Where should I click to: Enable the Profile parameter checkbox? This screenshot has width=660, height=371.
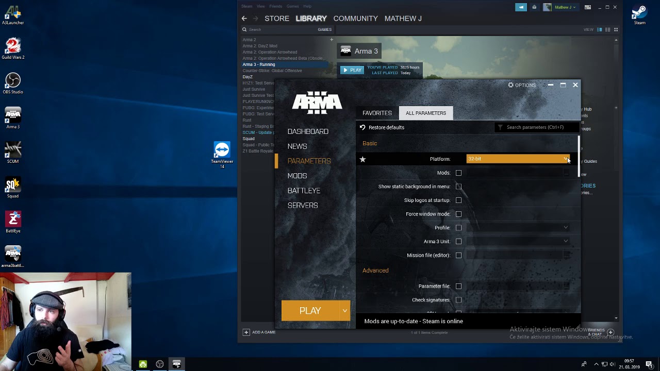[458, 228]
